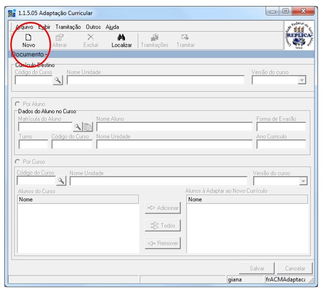Click the Adicionar arrow button
Image resolution: width=324 pixels, height=297 pixels.
click(x=163, y=208)
